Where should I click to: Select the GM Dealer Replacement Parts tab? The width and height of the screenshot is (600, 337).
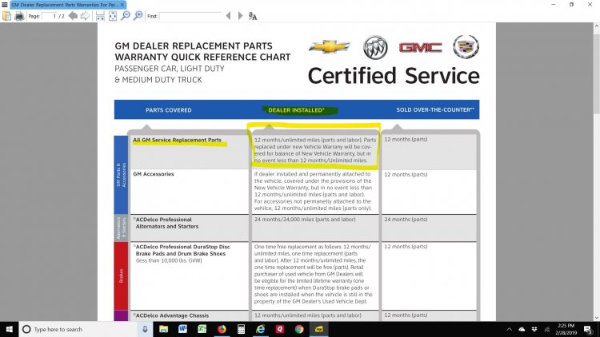point(64,5)
